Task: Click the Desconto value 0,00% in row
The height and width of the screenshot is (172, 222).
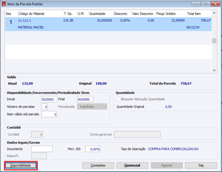Action: [125, 20]
